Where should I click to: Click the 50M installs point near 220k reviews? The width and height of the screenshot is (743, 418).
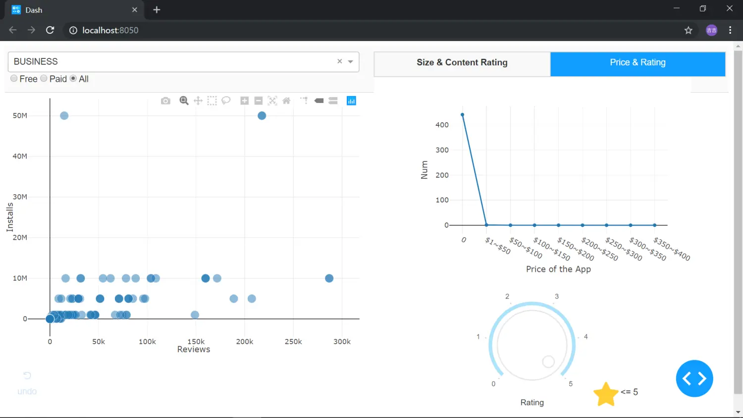click(262, 115)
